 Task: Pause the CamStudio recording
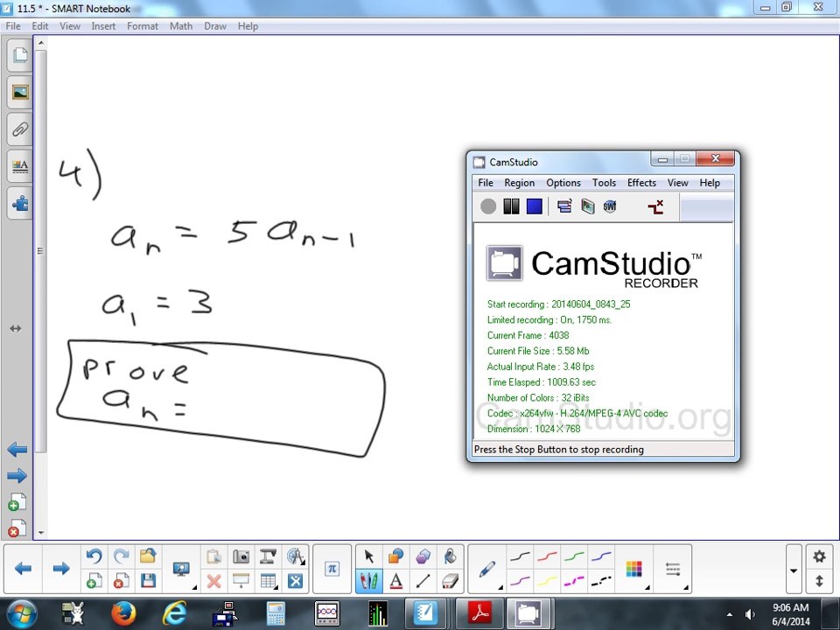coord(511,206)
